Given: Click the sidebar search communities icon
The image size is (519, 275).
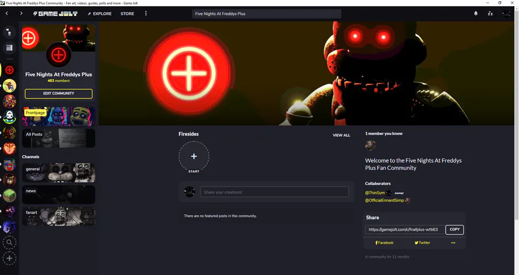Looking at the screenshot, I should [9, 243].
